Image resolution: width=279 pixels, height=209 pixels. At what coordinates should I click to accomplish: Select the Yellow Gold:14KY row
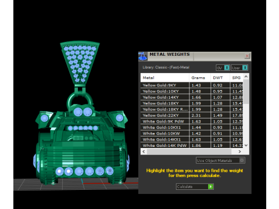[192, 97]
